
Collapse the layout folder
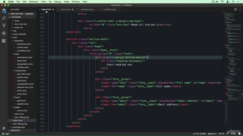[x=17, y=97]
